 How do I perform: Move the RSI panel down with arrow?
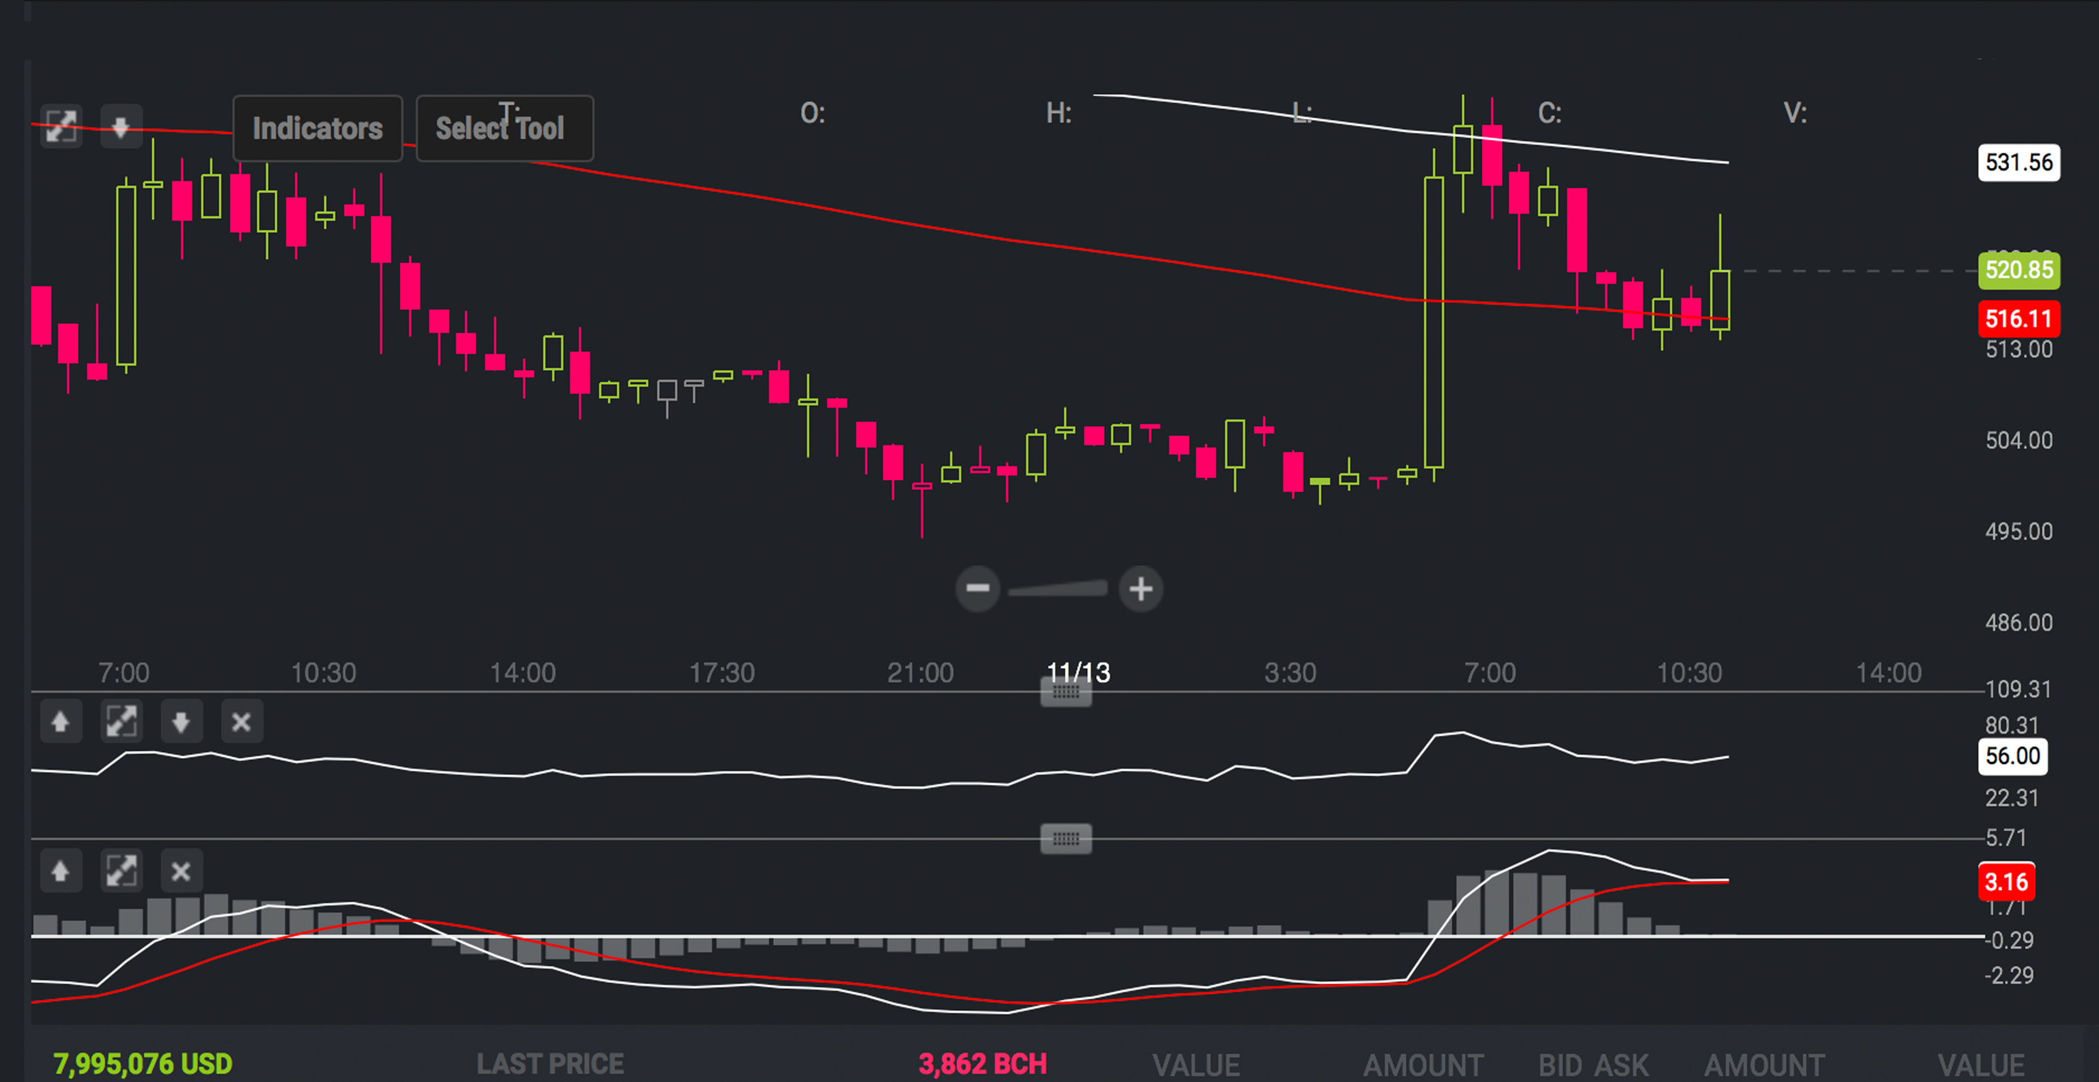[x=181, y=722]
